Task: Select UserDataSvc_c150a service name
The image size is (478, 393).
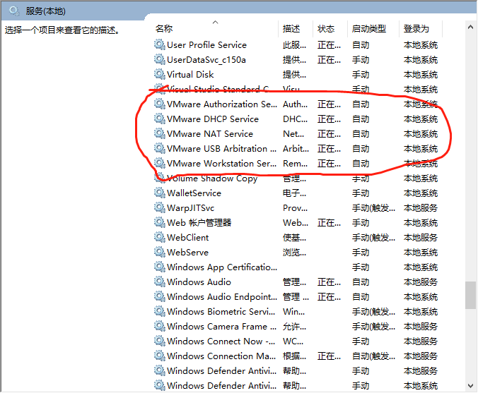Action: (x=206, y=59)
